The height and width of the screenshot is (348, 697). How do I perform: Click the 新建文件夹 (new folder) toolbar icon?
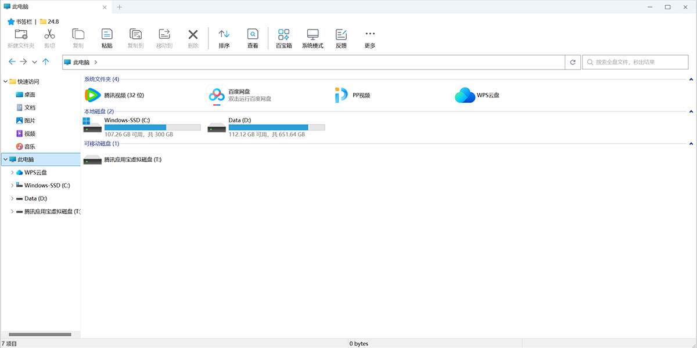coord(21,34)
